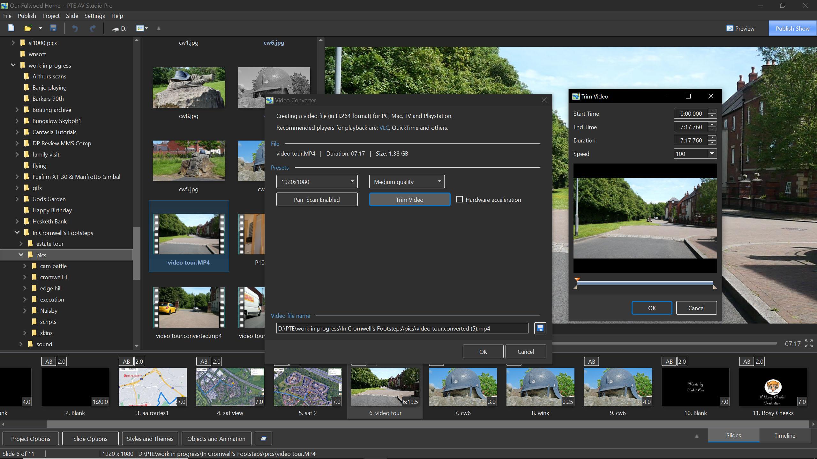The image size is (817, 459).
Task: Click OK in the Trim Video dialog
Action: click(x=652, y=308)
